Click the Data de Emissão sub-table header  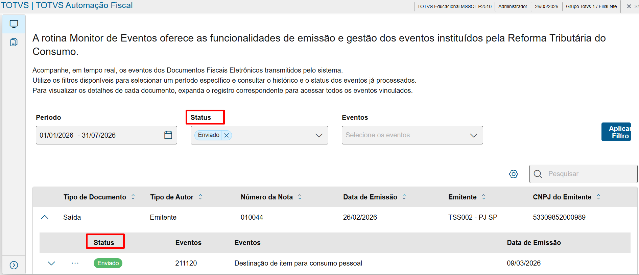(534, 243)
